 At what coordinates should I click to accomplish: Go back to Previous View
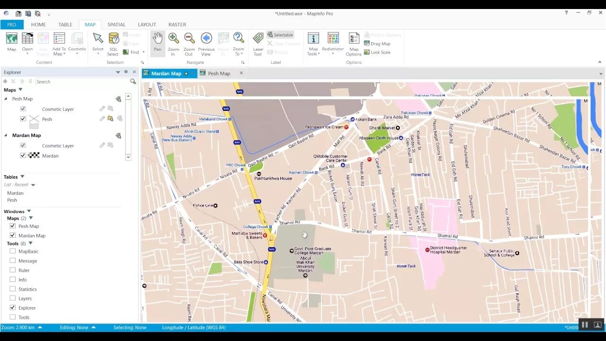click(206, 38)
